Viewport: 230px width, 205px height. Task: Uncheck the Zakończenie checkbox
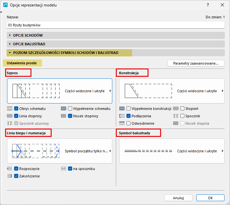click(16, 176)
